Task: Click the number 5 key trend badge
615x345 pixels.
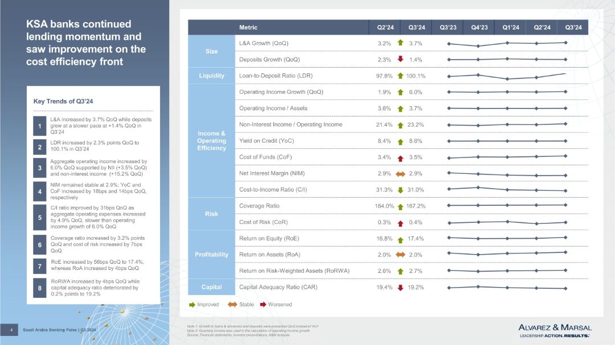Action: pyautogui.click(x=40, y=217)
